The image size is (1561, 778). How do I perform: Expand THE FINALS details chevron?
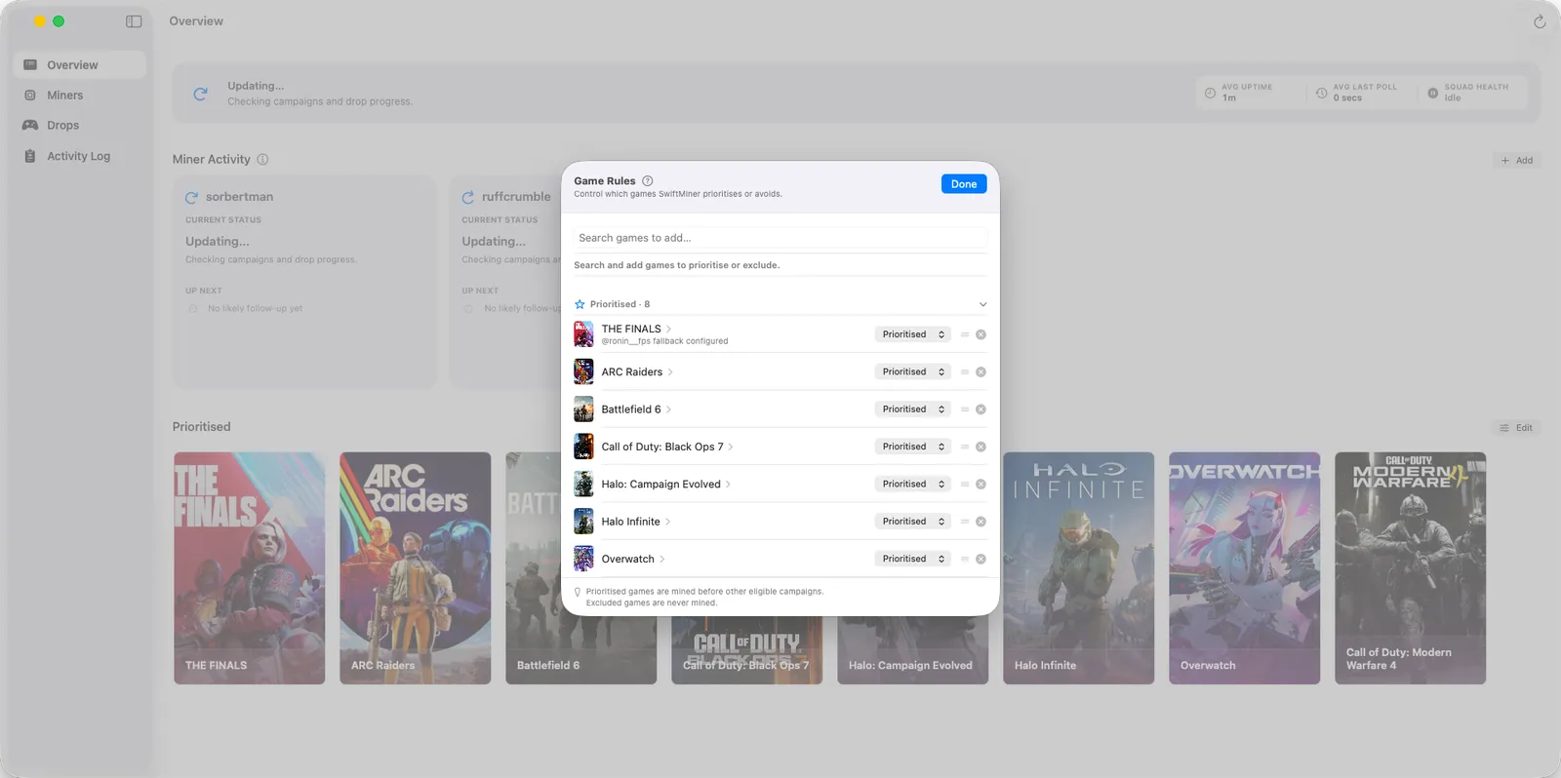pyautogui.click(x=669, y=329)
